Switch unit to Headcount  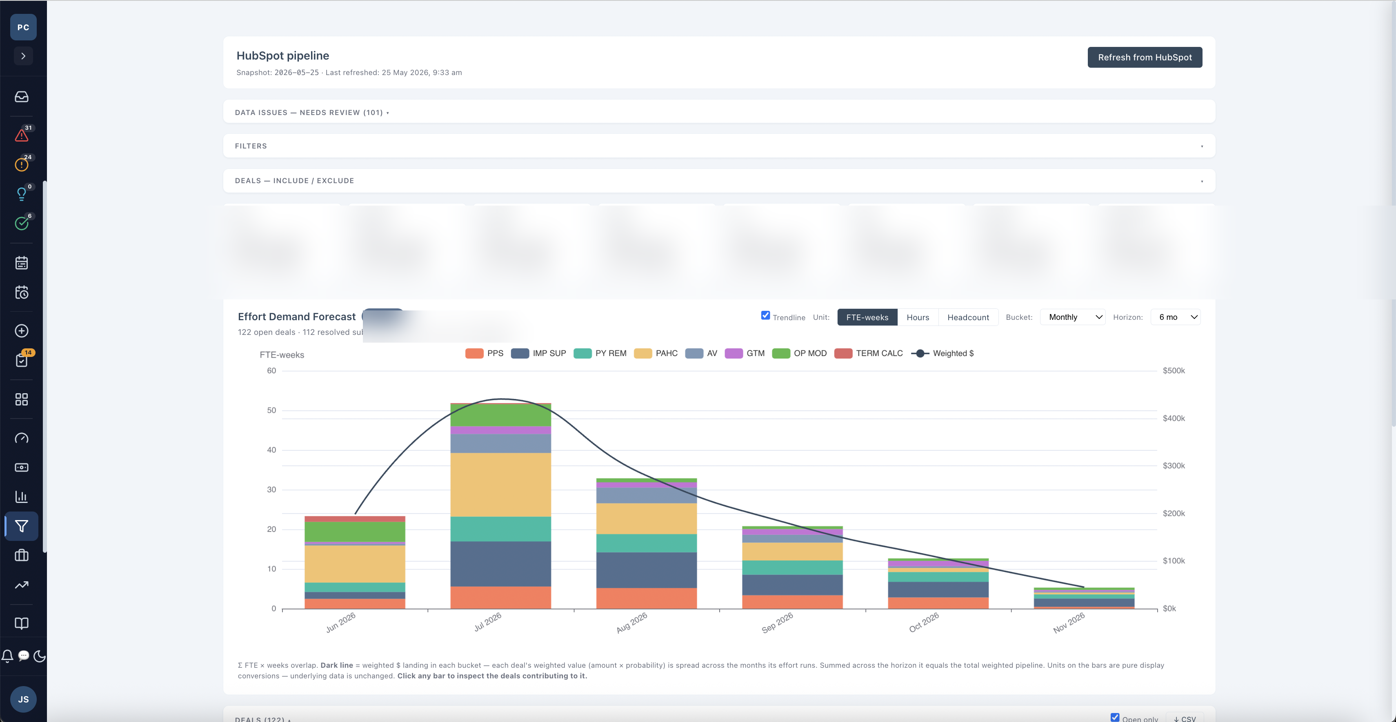point(968,317)
